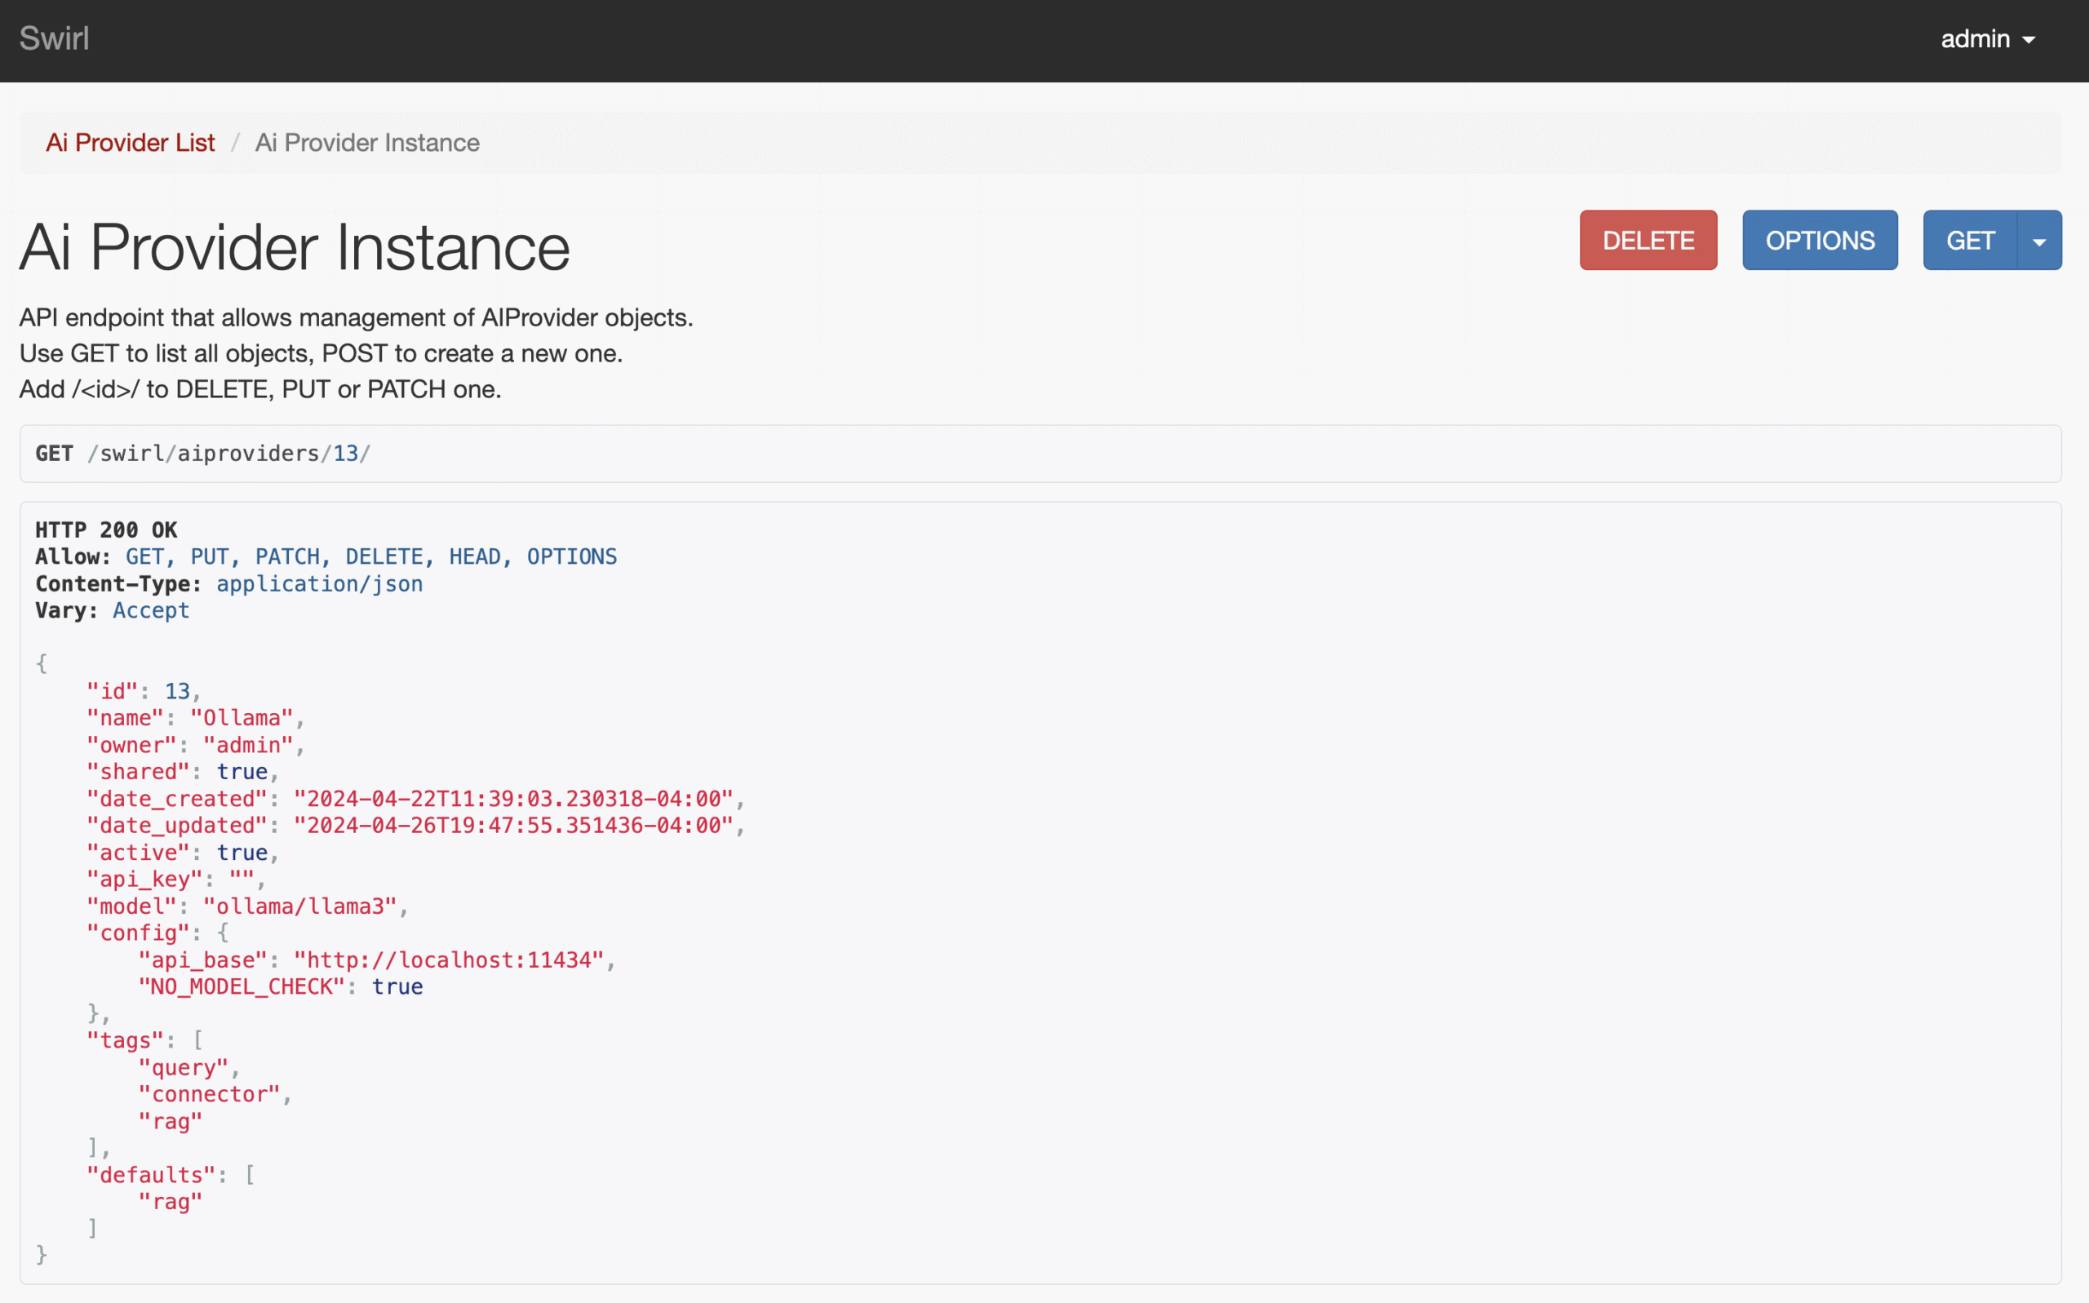Click the NO_MODEL_CHECK config key

[x=242, y=986]
